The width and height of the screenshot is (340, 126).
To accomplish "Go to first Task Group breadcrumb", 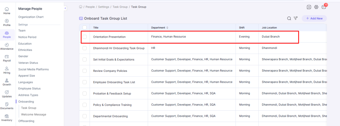I will point(120,7).
